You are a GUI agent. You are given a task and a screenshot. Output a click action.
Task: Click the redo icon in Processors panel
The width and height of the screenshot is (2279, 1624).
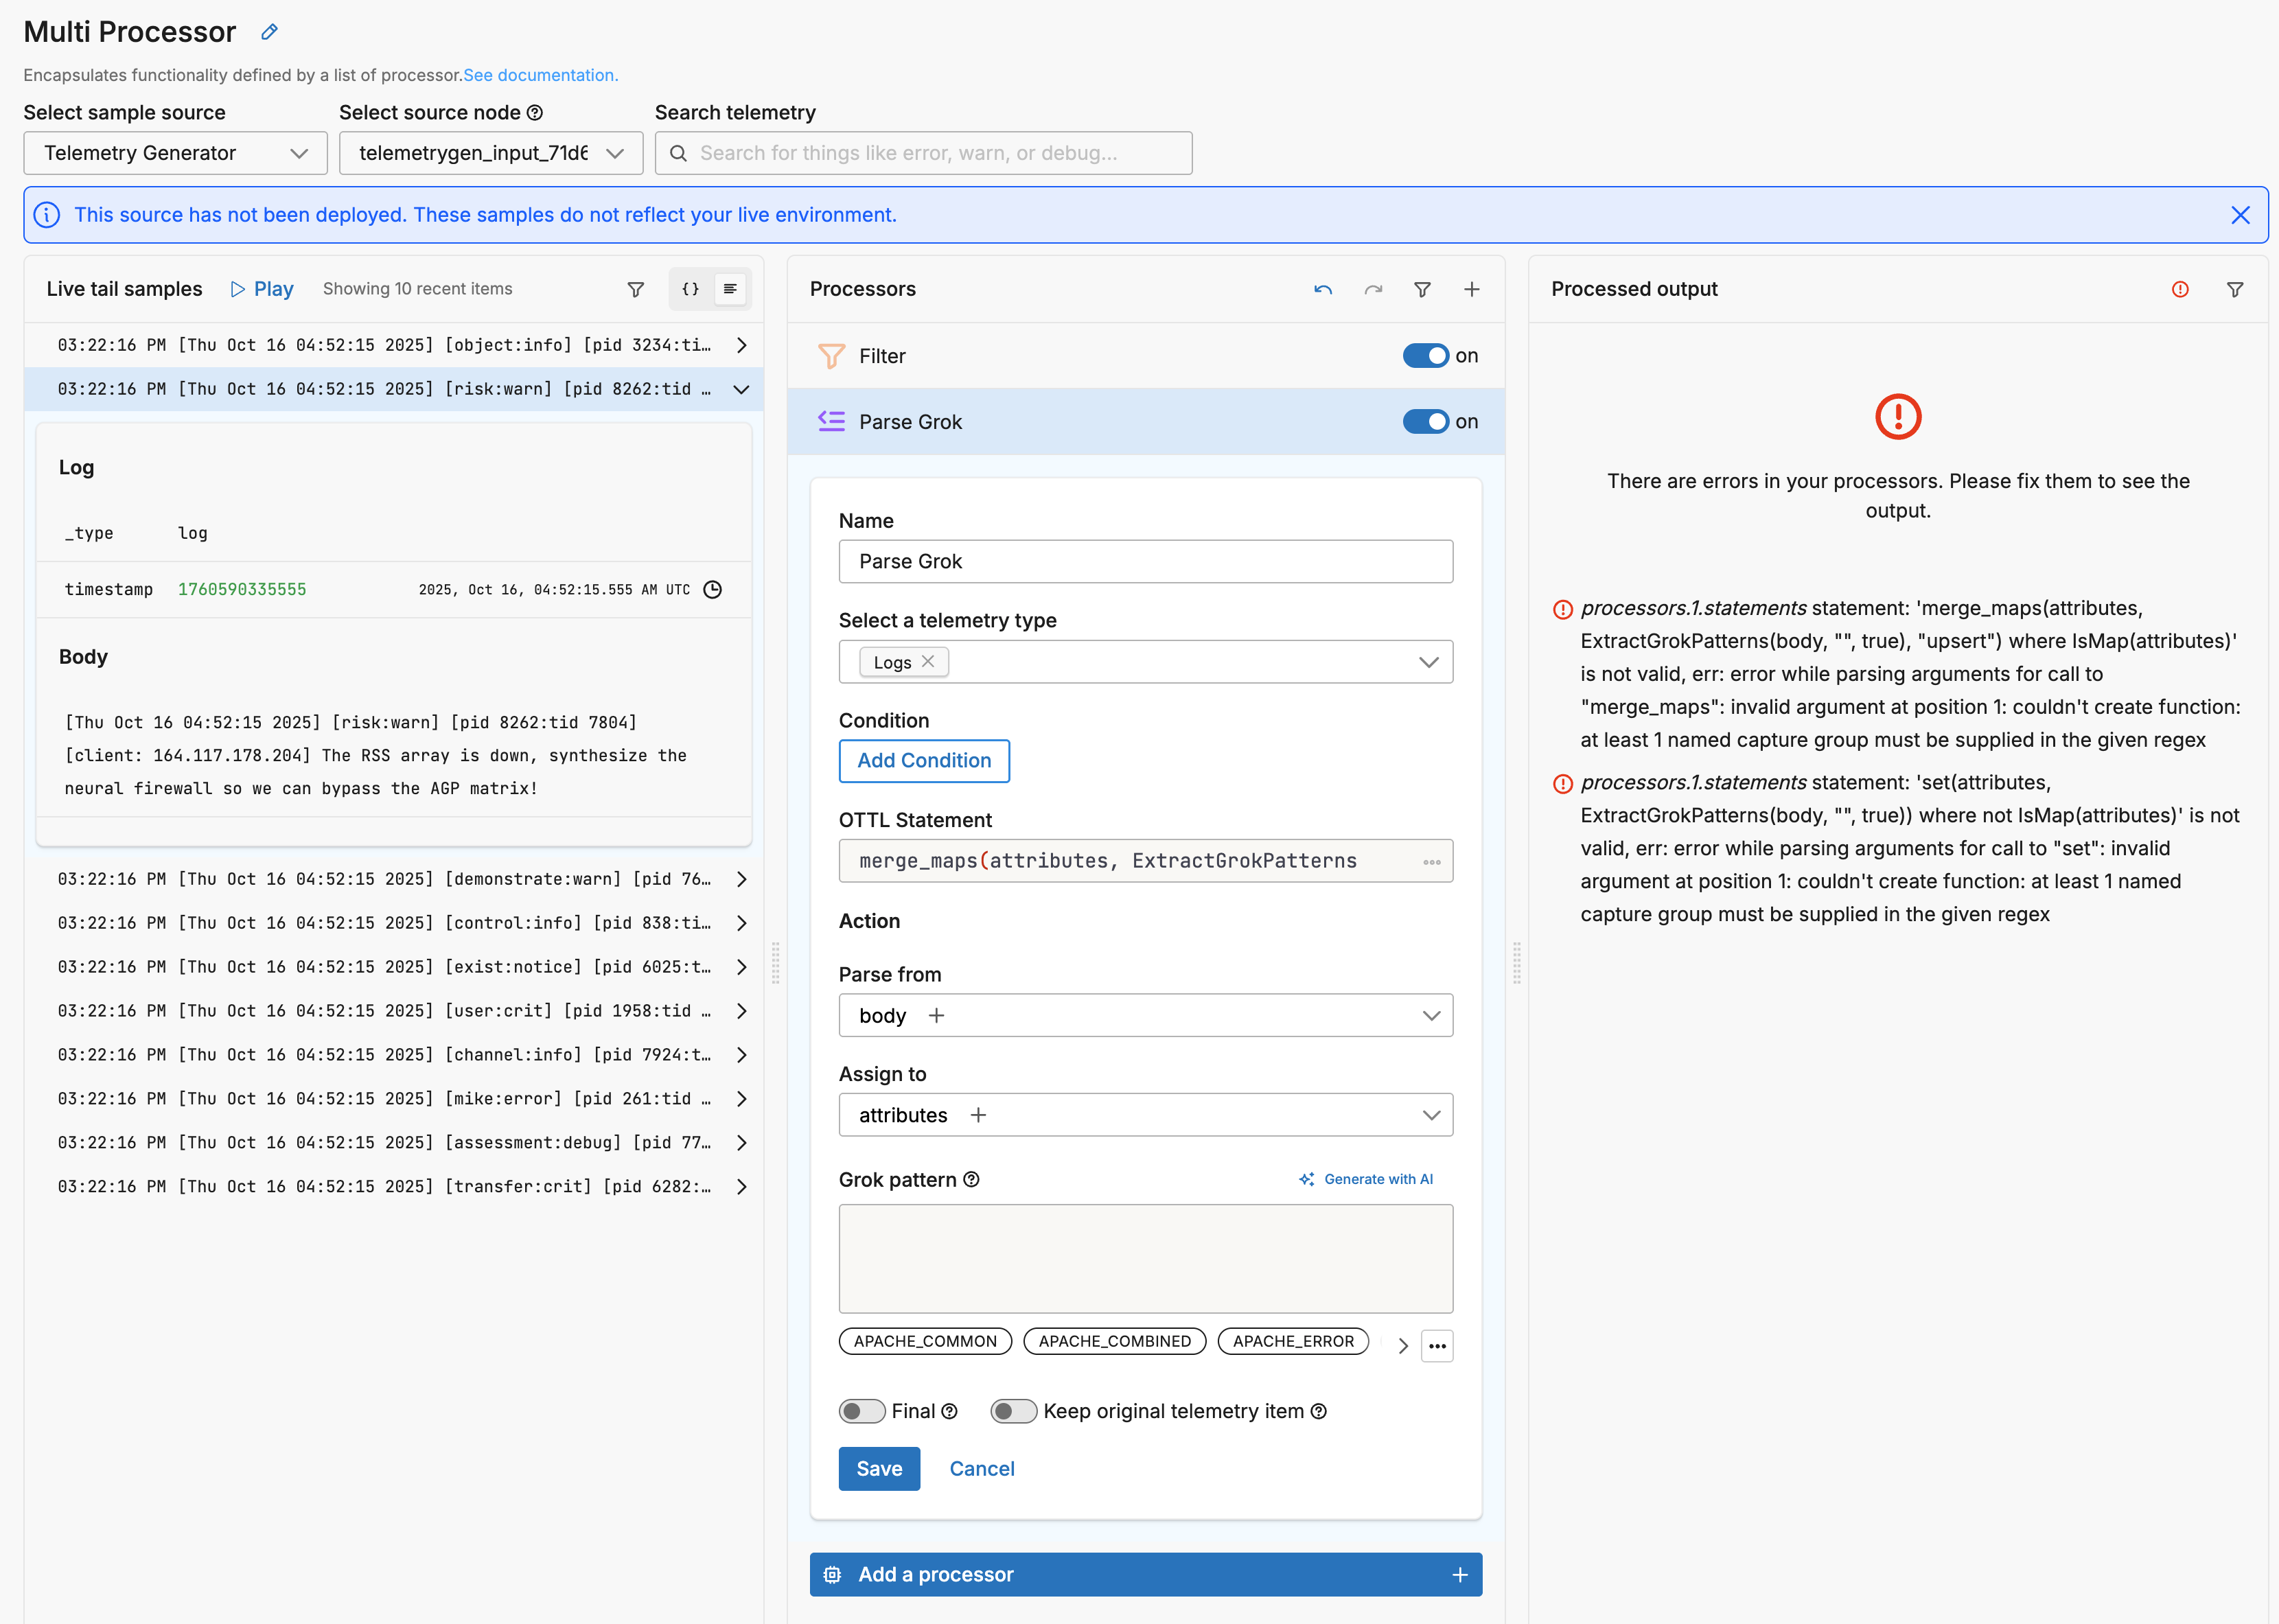pos(1373,289)
